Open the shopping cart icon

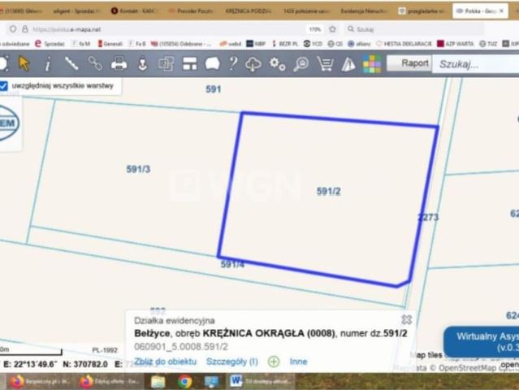[x=325, y=63]
